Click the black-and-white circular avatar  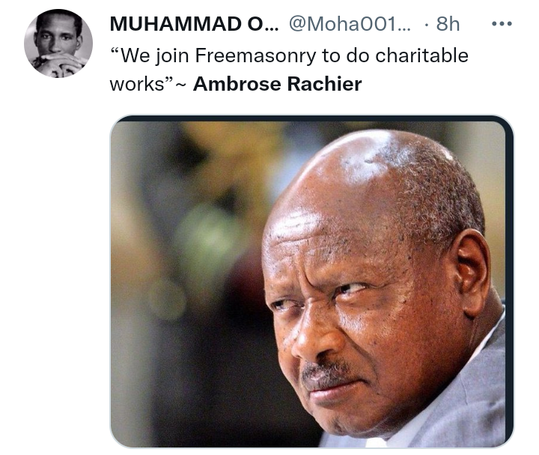58,43
